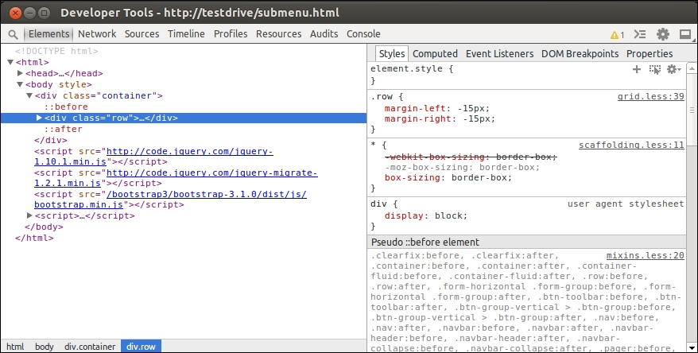
Task: Open grid.less:39 source link
Action: [x=651, y=96]
